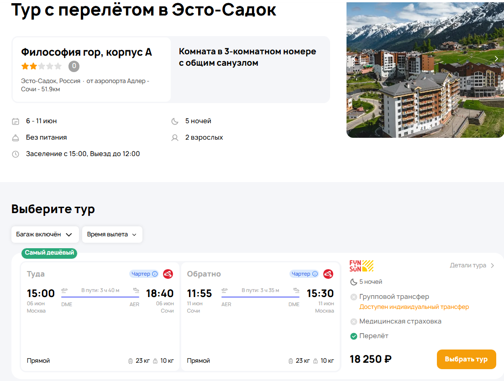Click the price 18 250 ₽
This screenshot has width=504, height=381.
[371, 359]
